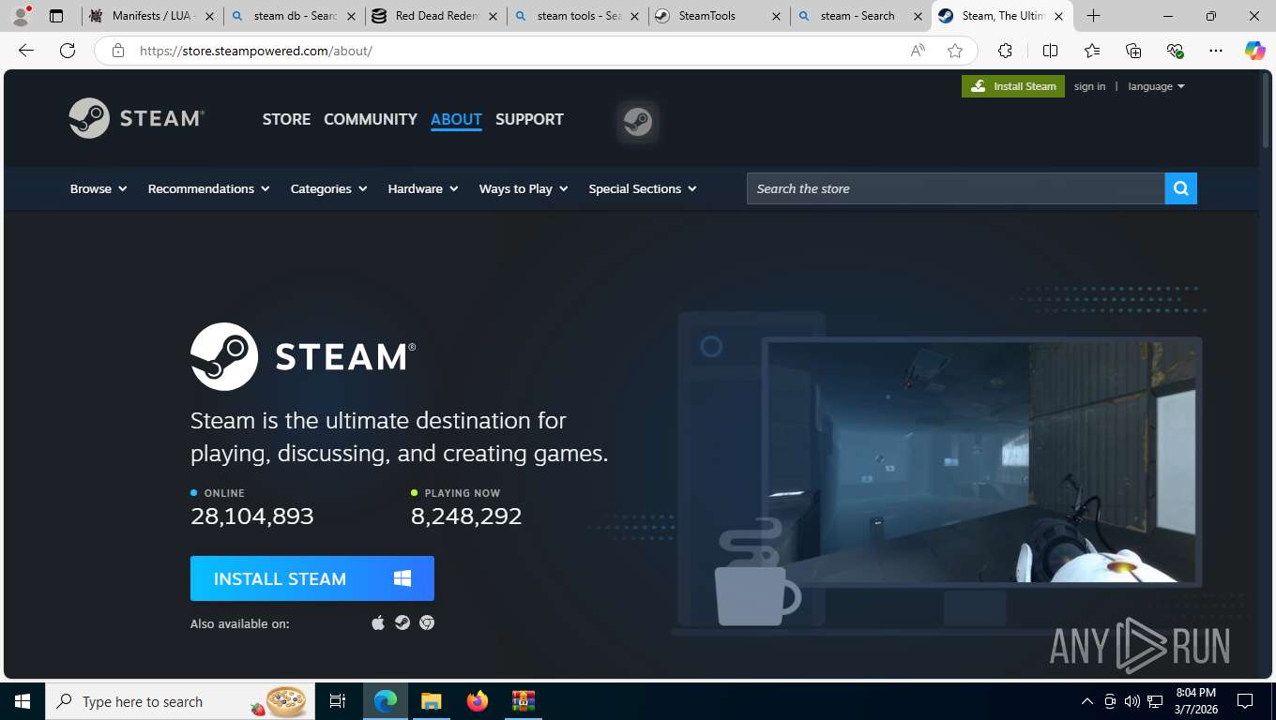
Task: Go to the SUPPORT section
Action: (529, 119)
